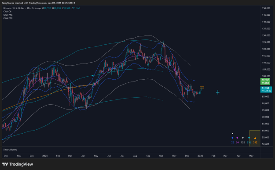This screenshot has height=170, width=275.
Task: Click the cyan down arrow above 256
Action: point(249,138)
